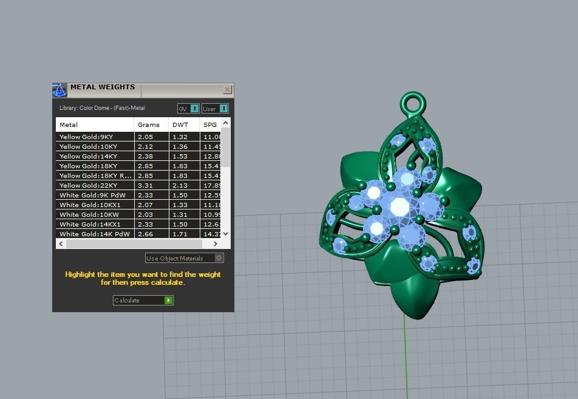Click the 1.31 DWT value
The width and height of the screenshot is (578, 399).
tap(180, 214)
